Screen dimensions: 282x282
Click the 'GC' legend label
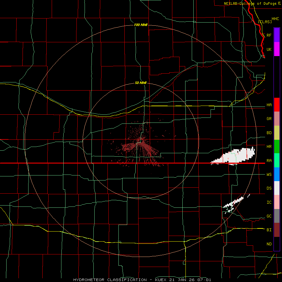pos(269,216)
